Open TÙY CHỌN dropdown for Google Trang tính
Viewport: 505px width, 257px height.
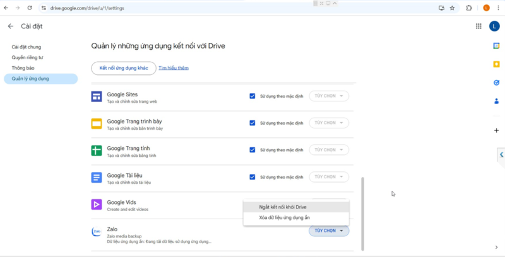pyautogui.click(x=329, y=150)
